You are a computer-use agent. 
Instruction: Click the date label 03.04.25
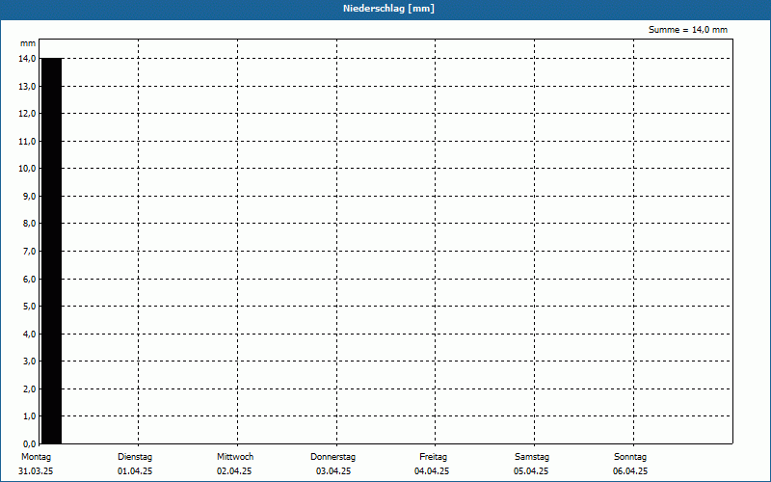tap(333, 471)
